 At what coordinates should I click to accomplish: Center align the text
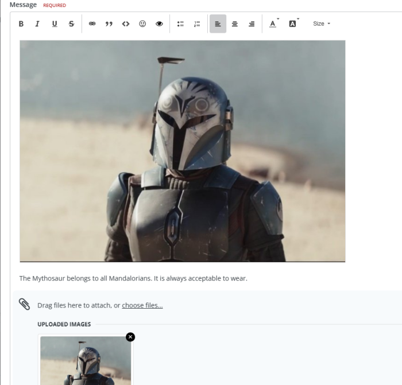pos(234,24)
